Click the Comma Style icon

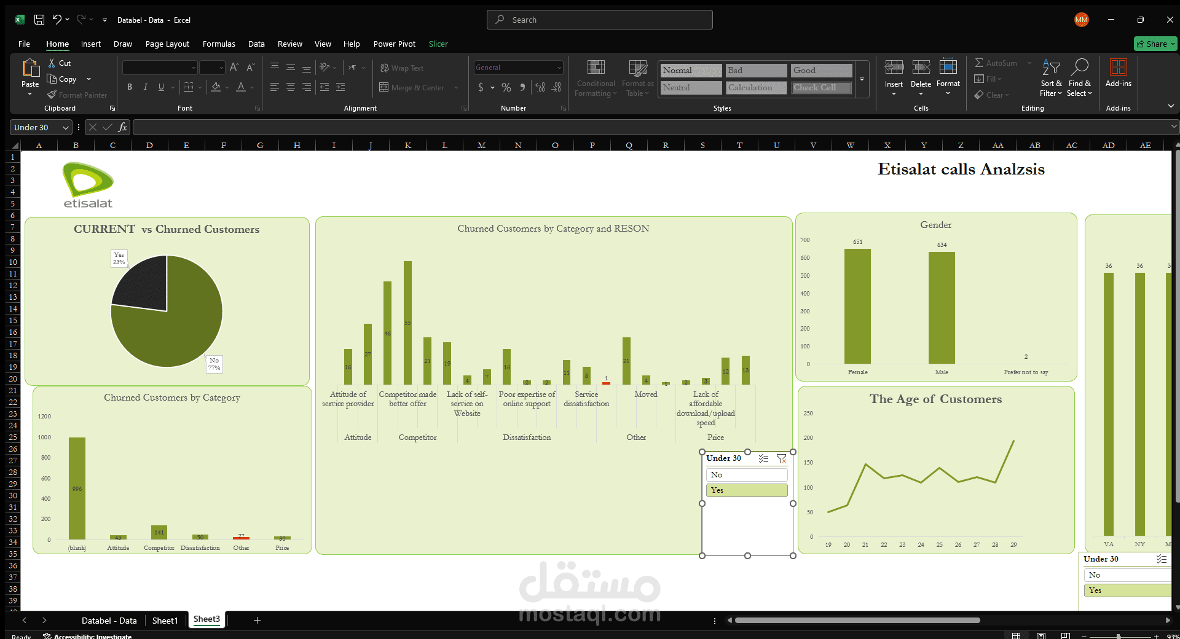pyautogui.click(x=522, y=87)
